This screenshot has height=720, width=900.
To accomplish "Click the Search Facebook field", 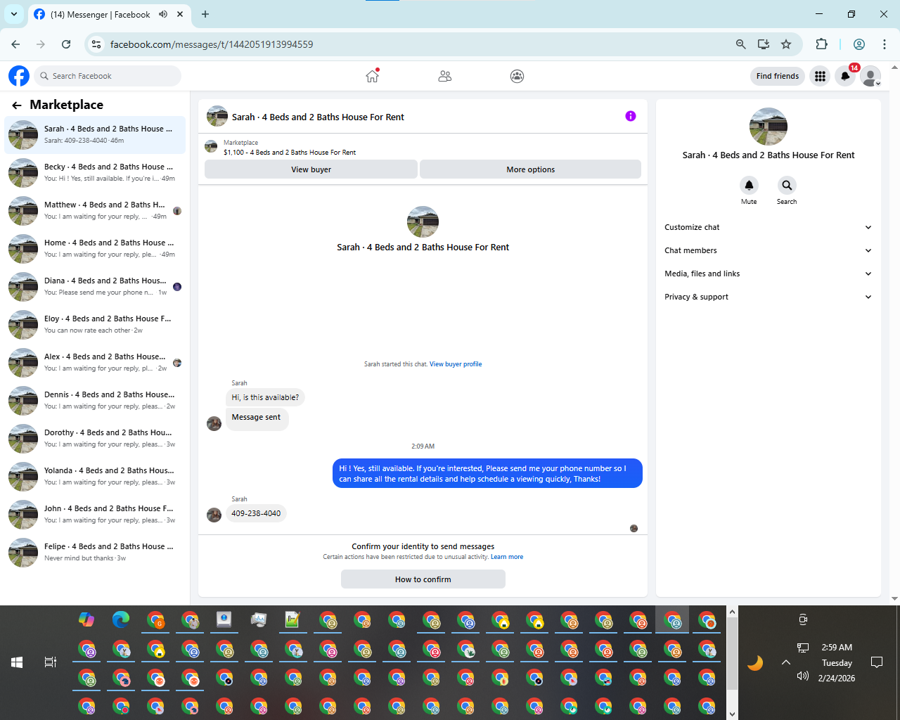I will (x=108, y=76).
